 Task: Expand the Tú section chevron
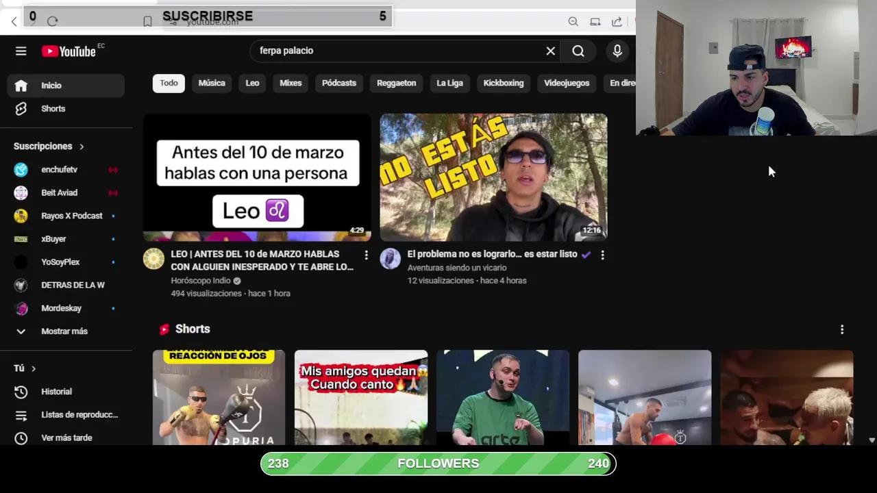click(33, 368)
